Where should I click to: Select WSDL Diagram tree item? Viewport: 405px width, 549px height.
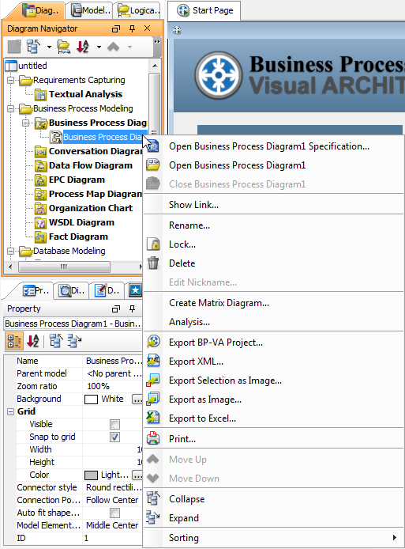(x=81, y=222)
